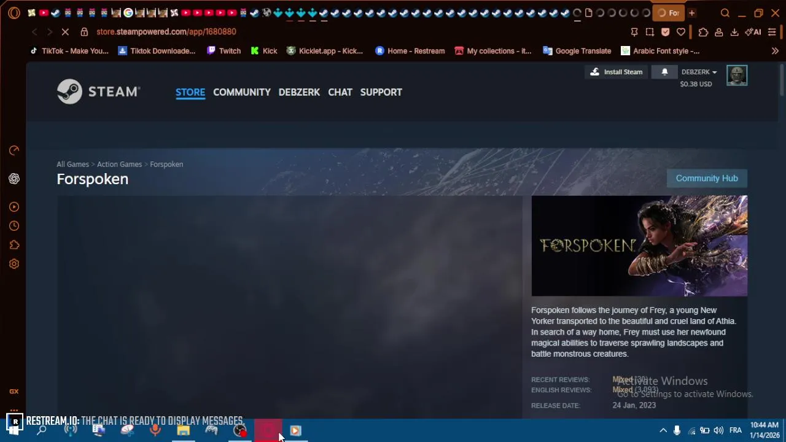Click the DEBZERK profile avatar image
The height and width of the screenshot is (442, 786).
(737, 76)
